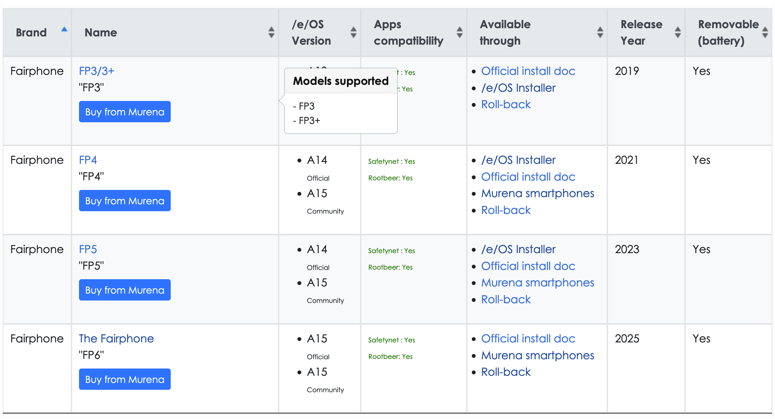Open the FP3/3+ device link

97,71
